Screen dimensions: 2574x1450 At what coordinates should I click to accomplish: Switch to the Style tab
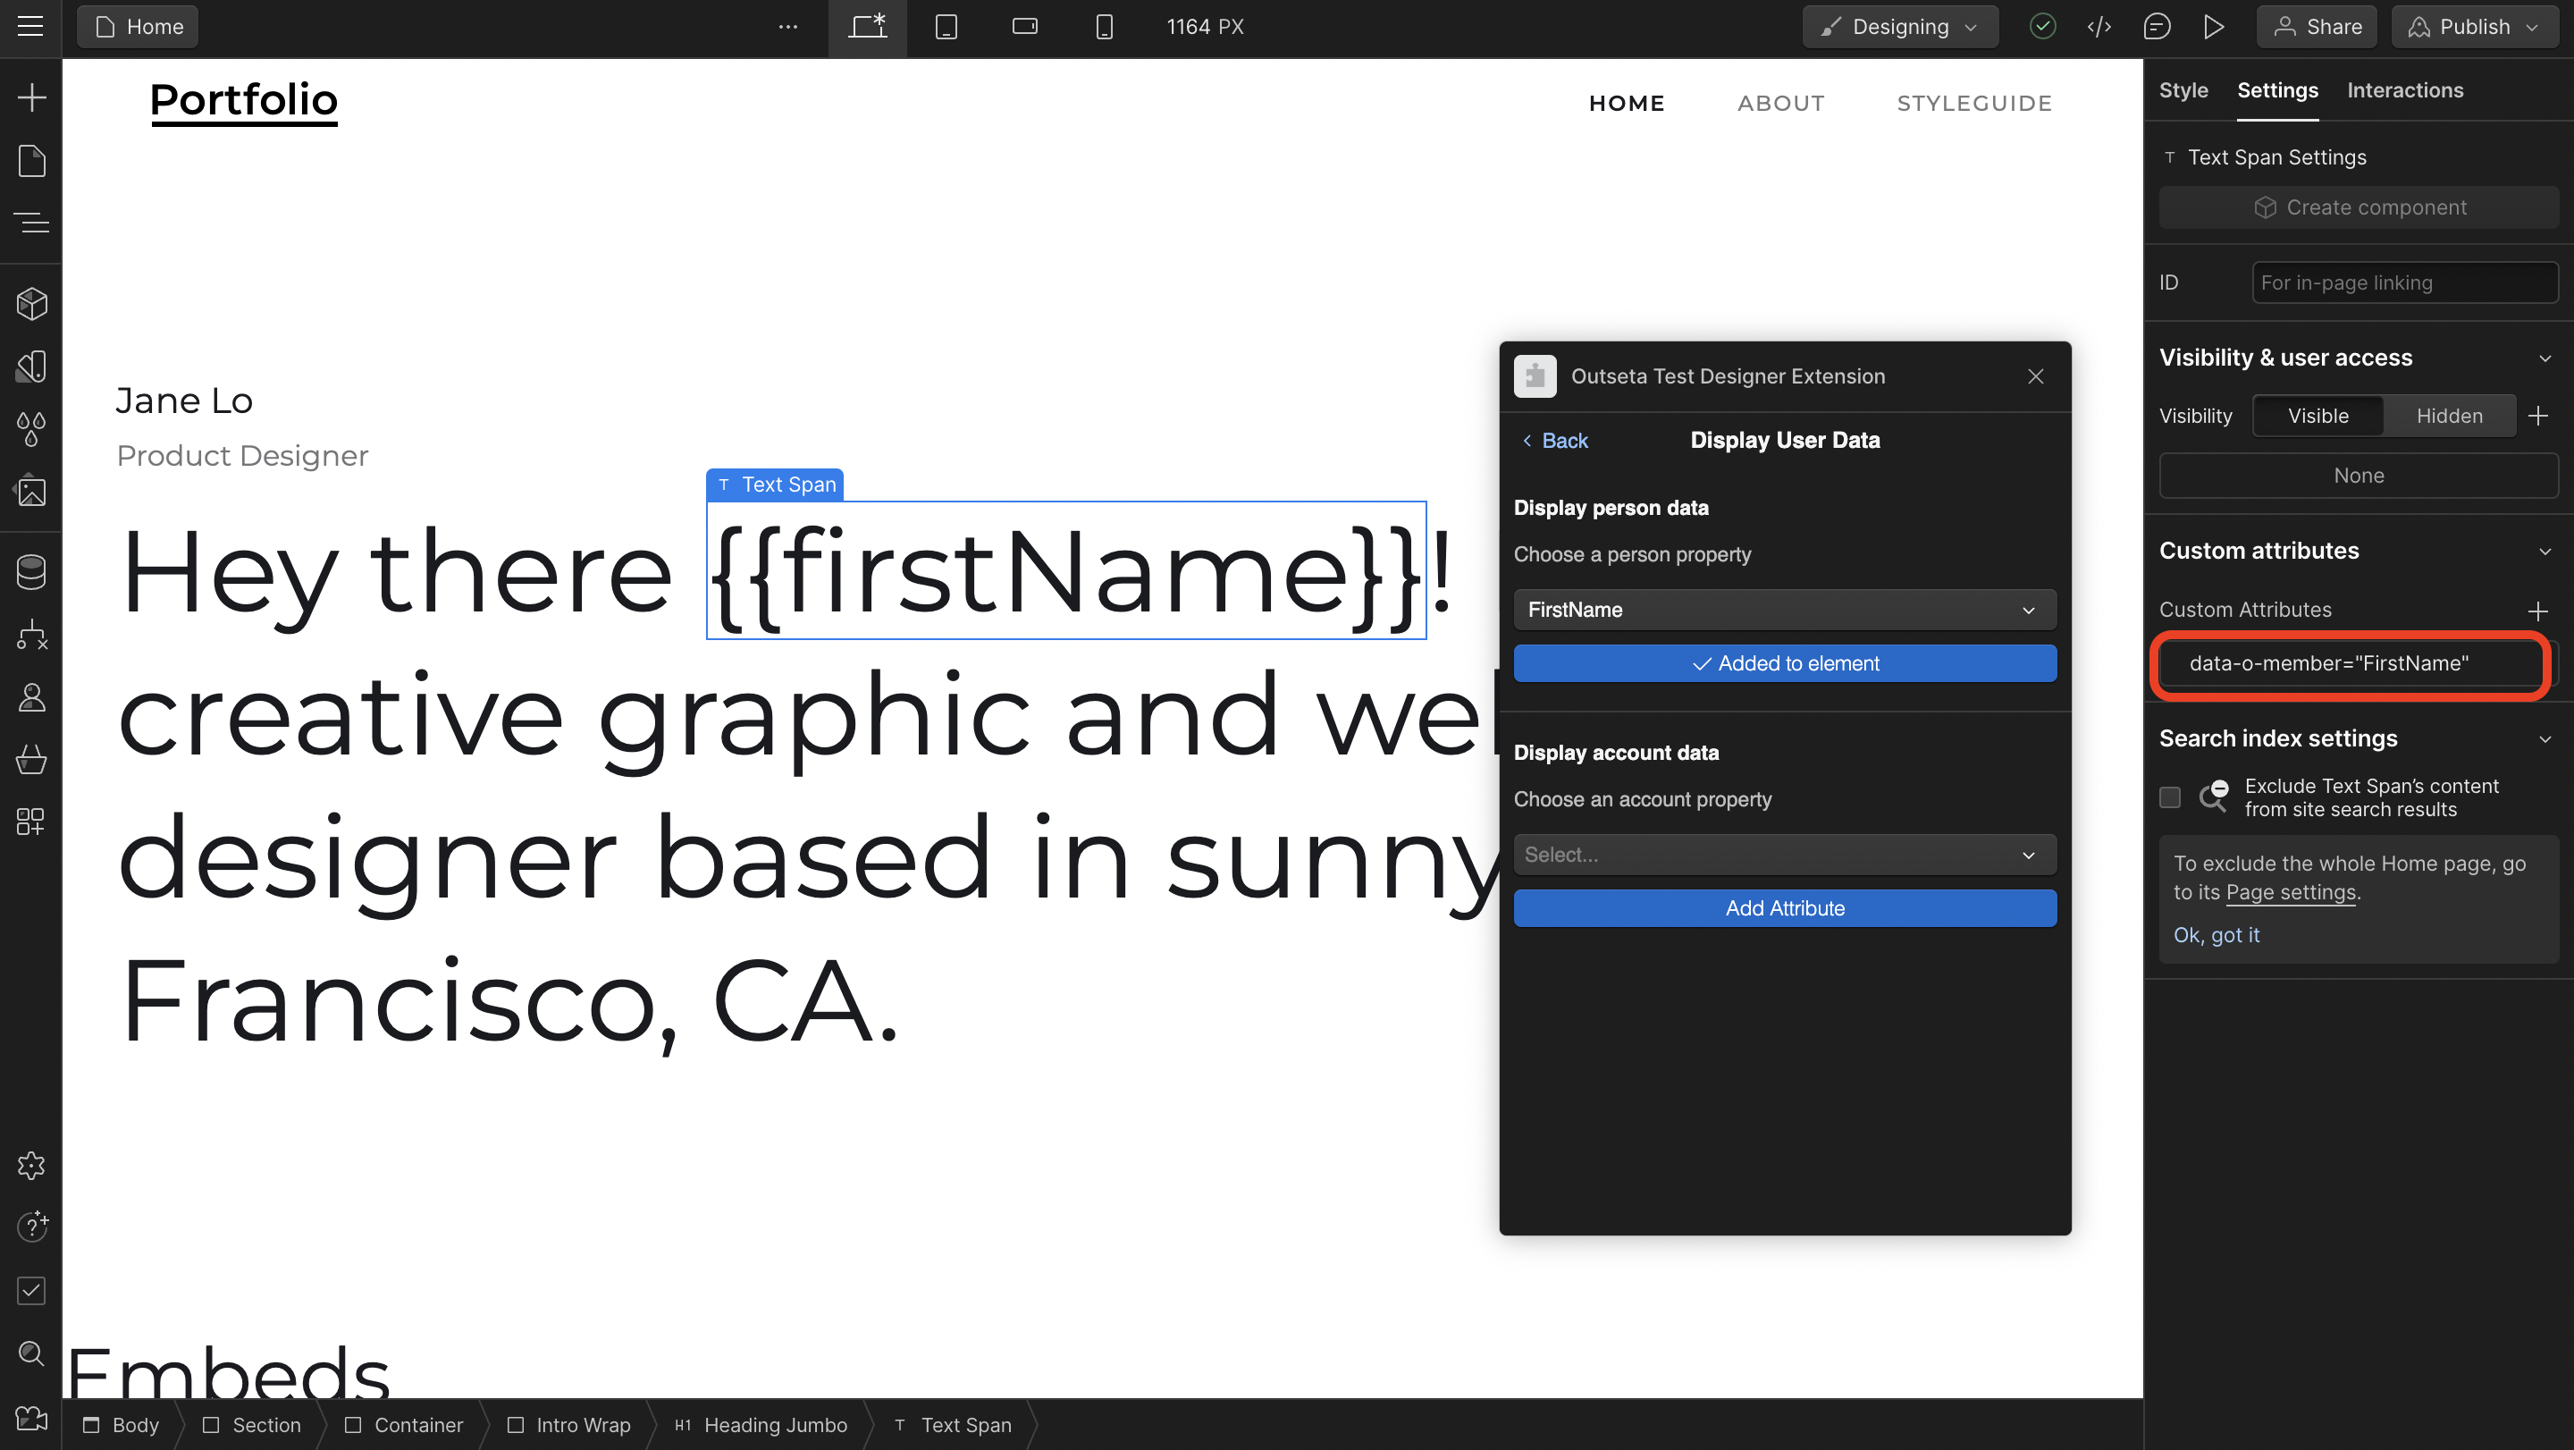point(2183,90)
